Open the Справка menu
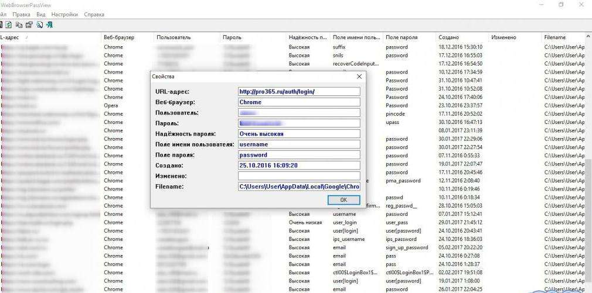Image resolution: width=592 pixels, height=293 pixels. (x=94, y=14)
